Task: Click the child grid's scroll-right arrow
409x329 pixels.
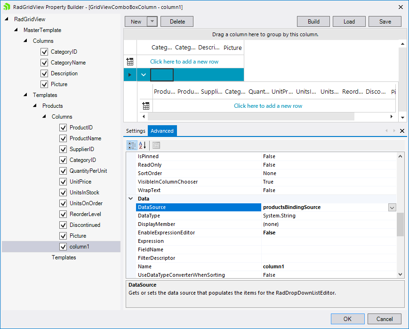Action: point(392,116)
